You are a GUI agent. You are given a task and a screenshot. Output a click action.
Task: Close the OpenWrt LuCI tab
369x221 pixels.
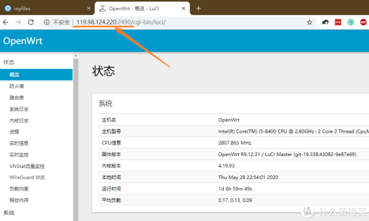tap(183, 9)
